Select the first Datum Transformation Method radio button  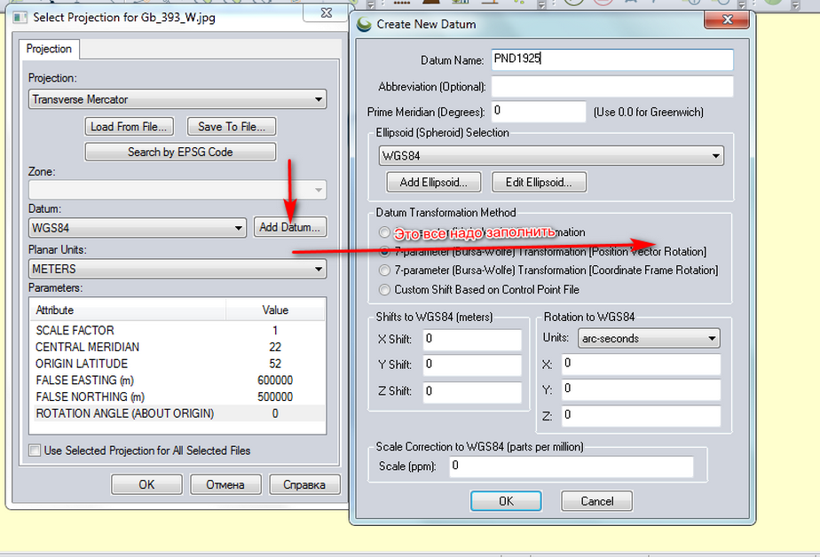(x=385, y=232)
